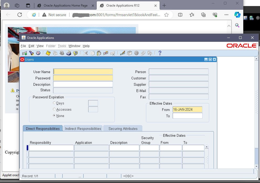Save with the yellow diskette icon
This screenshot has width=260, height=183.
(48, 53)
